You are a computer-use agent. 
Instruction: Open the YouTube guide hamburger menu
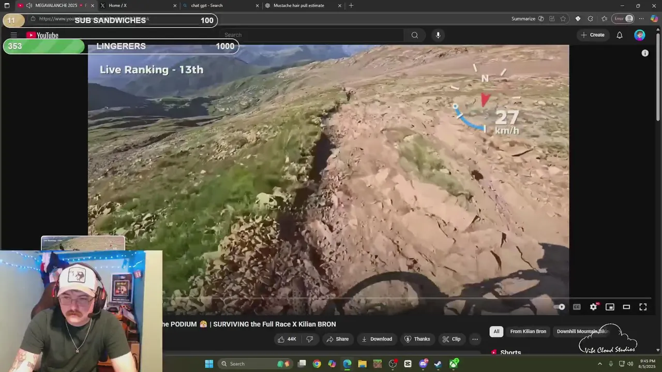(x=14, y=35)
